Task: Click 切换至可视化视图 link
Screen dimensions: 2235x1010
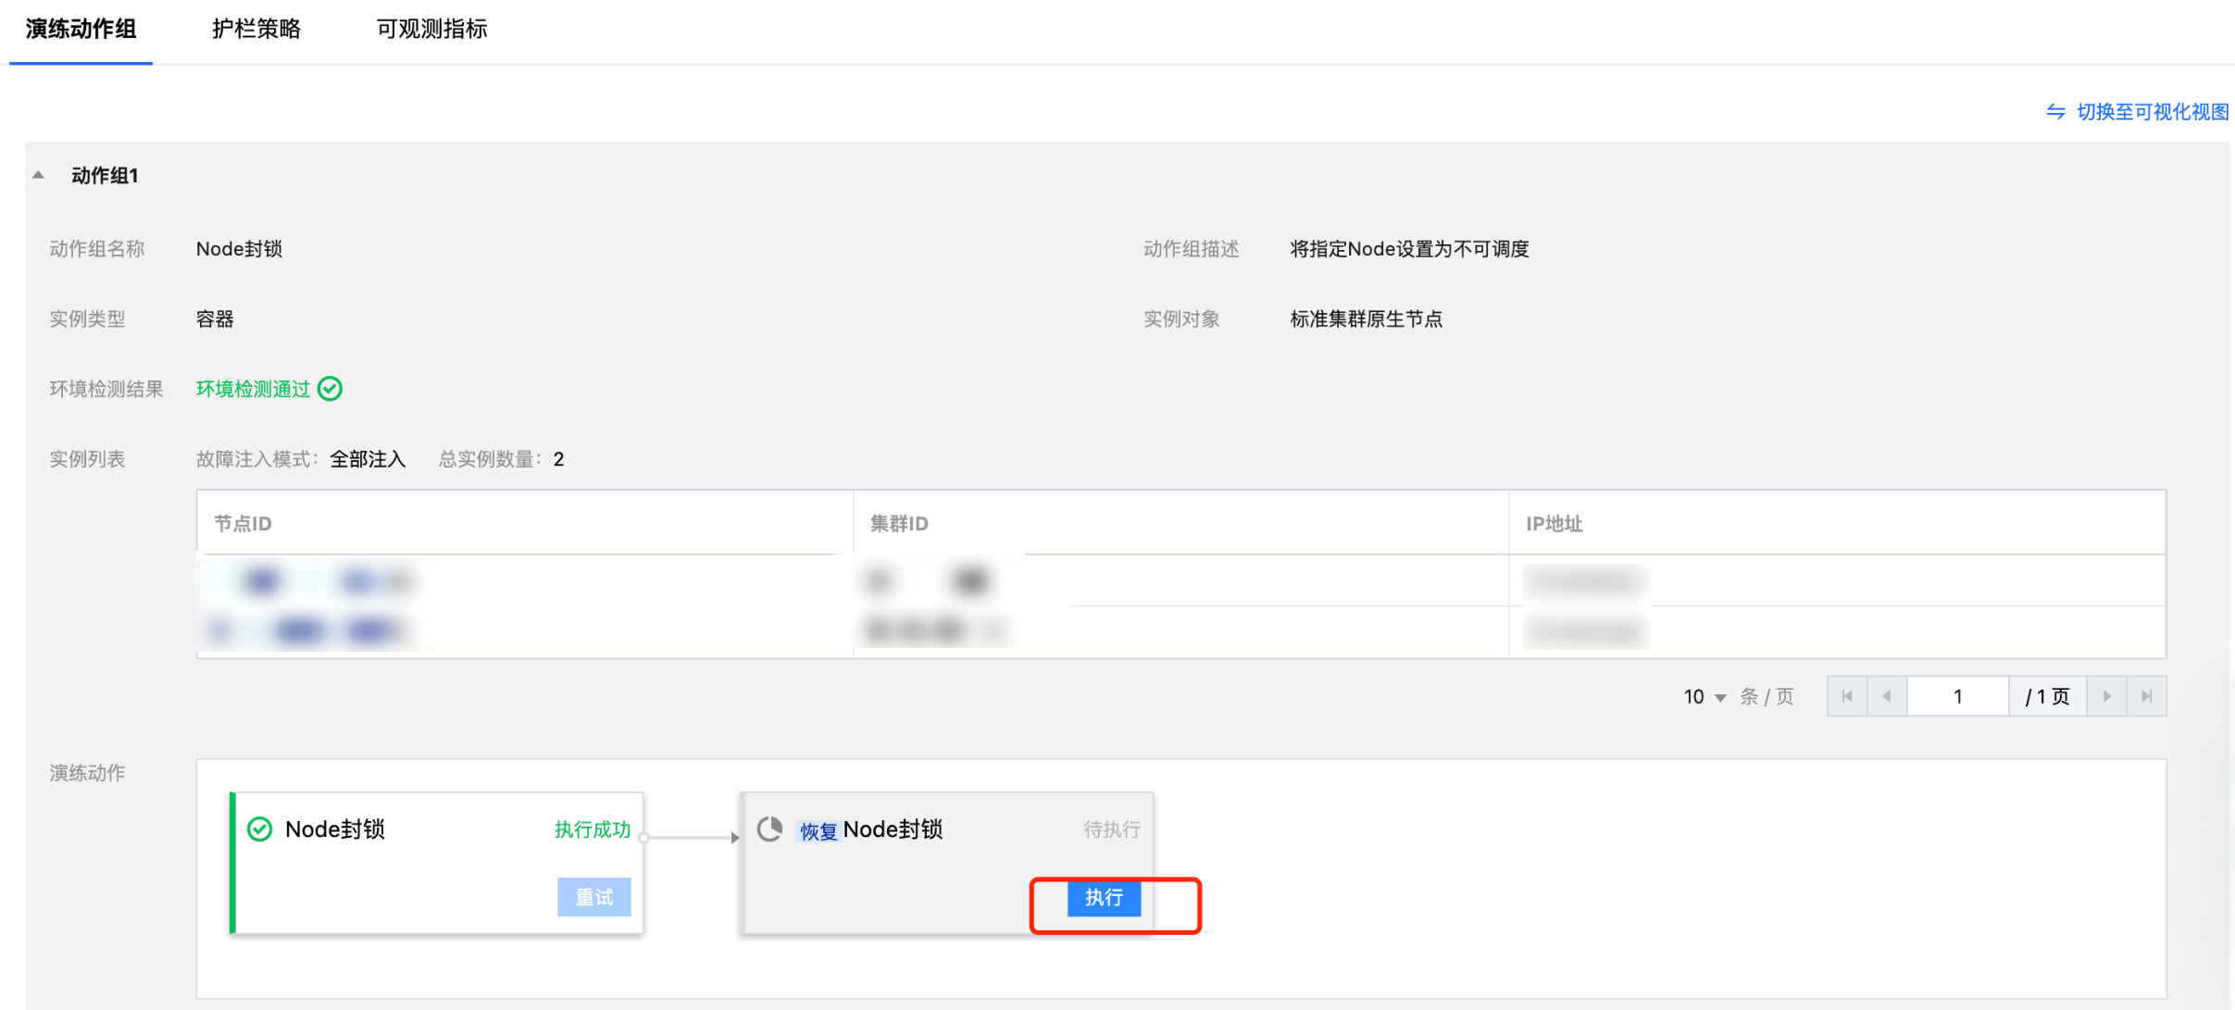Action: (x=2152, y=112)
